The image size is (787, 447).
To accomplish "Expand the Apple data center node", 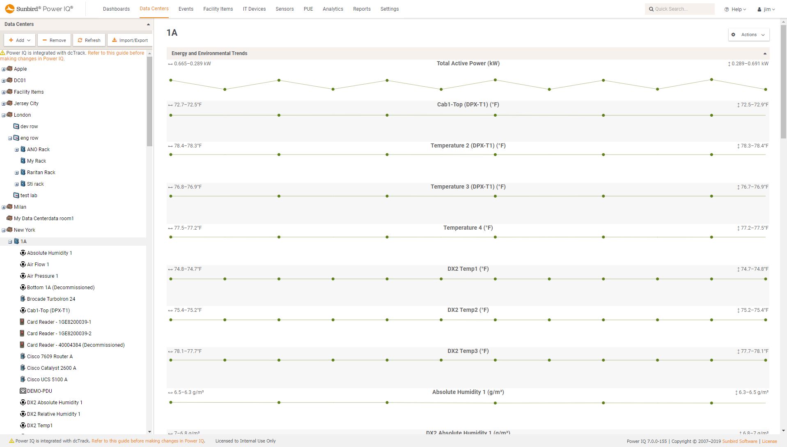I will click(x=3, y=69).
